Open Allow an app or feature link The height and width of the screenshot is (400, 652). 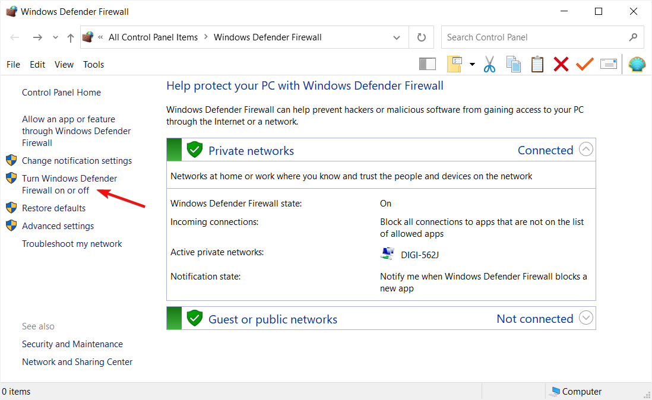point(77,131)
